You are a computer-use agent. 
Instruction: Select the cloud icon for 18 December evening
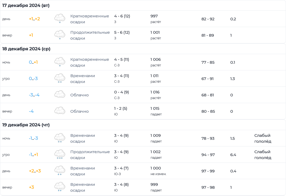60,111
